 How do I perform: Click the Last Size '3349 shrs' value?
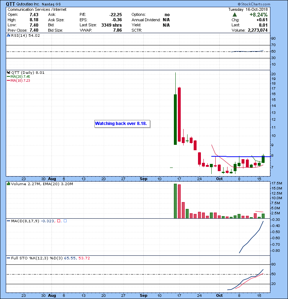[x=112, y=25]
